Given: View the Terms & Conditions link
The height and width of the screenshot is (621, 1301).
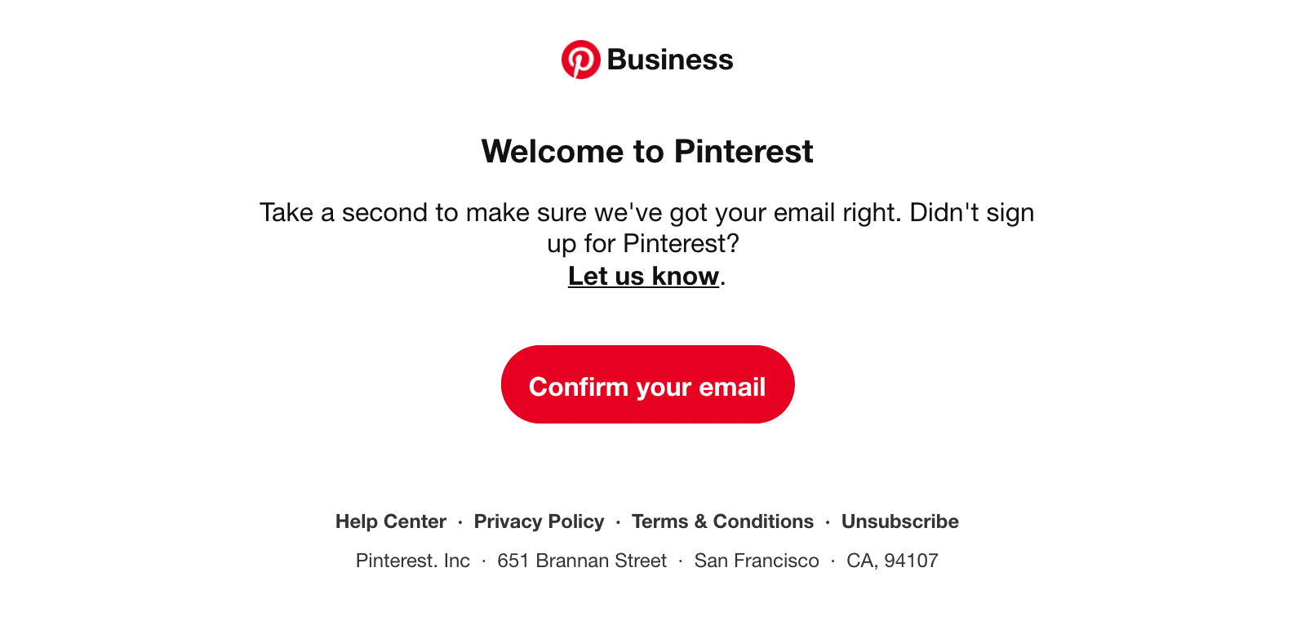Looking at the screenshot, I should [x=723, y=521].
